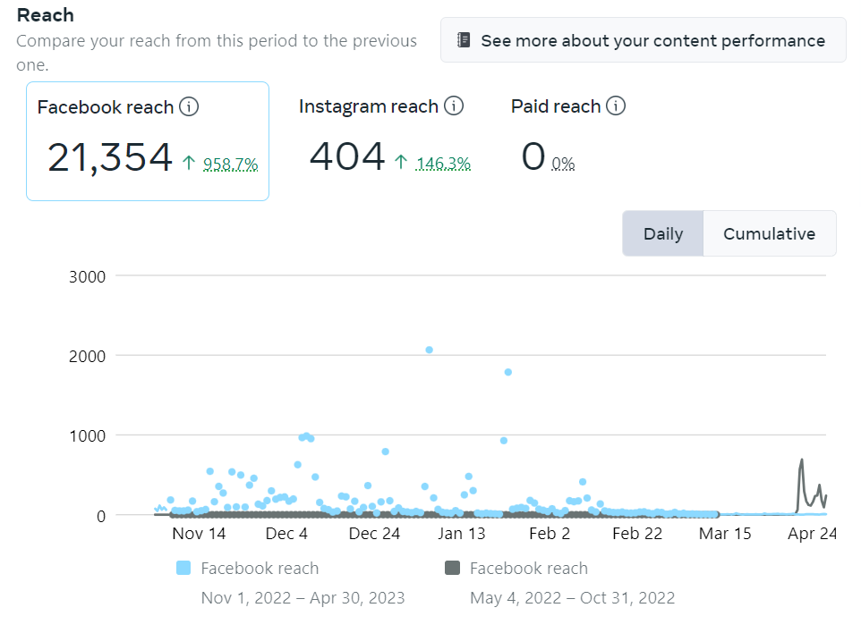
Task: Click the 0% paid reach change
Action: tap(563, 164)
